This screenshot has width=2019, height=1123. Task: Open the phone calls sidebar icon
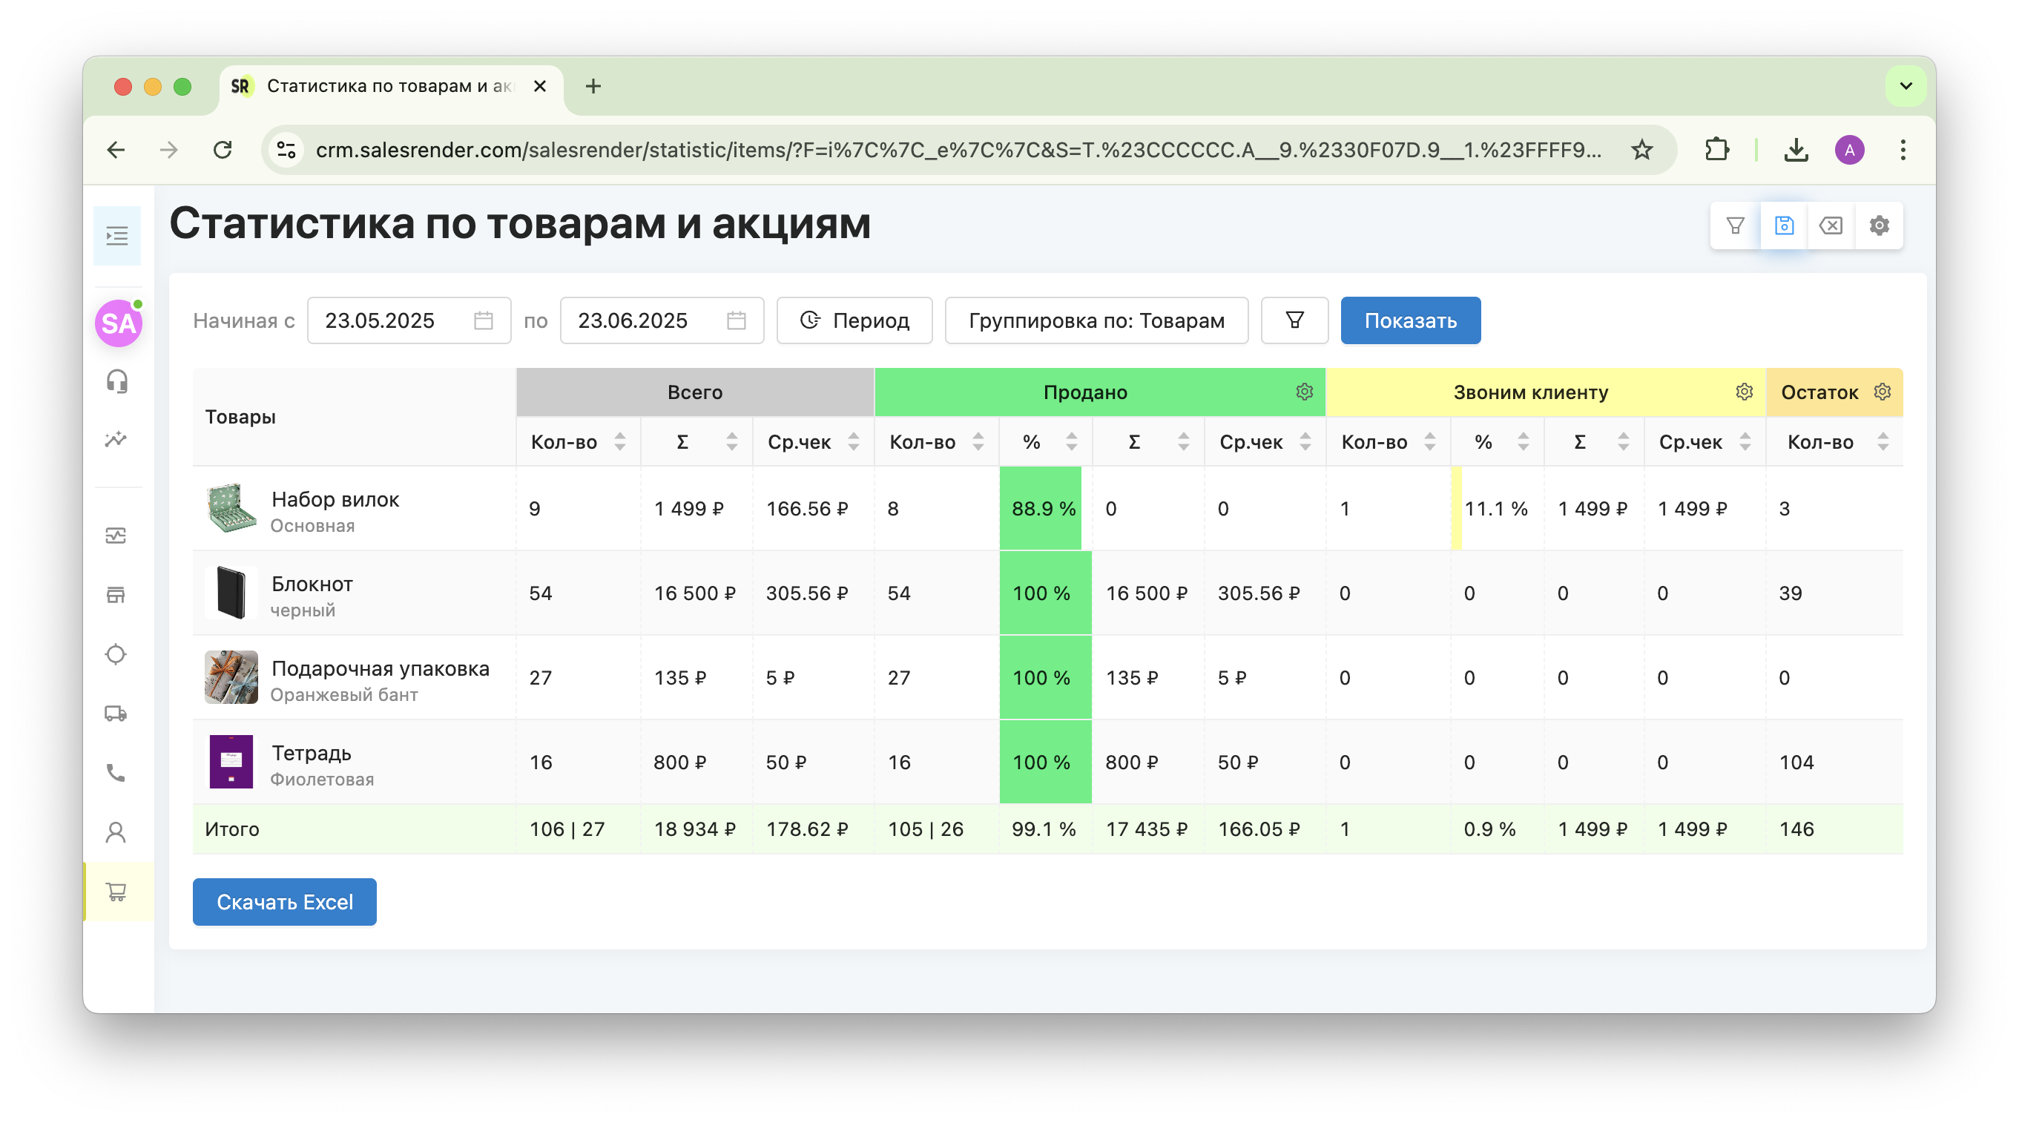[116, 774]
